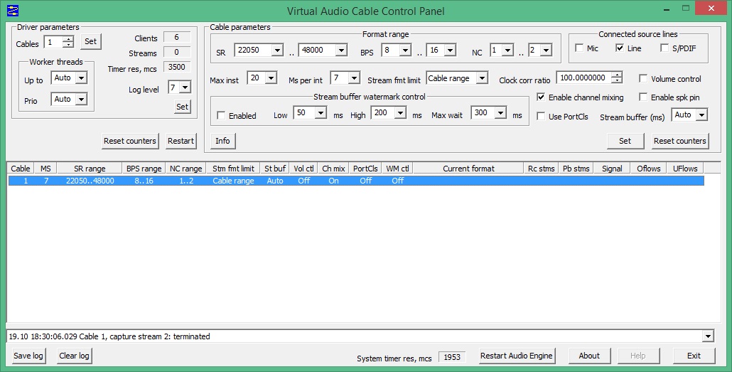This screenshot has width=732, height=372.
Task: Select Cable 1 row in the list
Action: 356,181
